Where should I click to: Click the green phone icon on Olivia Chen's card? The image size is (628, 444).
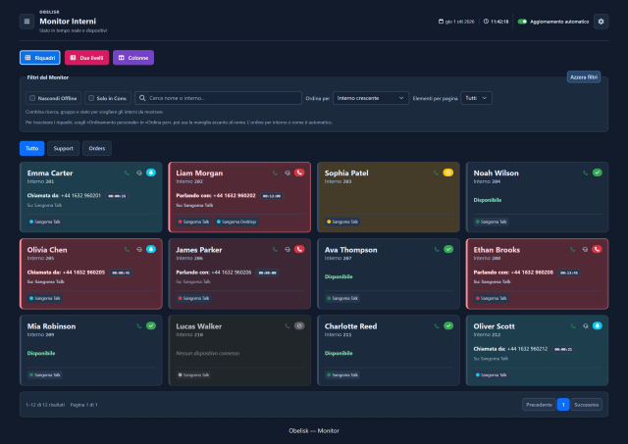(127, 249)
